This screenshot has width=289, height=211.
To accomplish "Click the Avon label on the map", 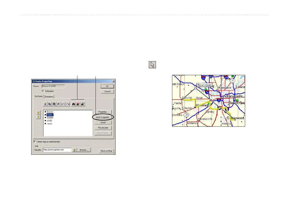I will click(x=200, y=98).
